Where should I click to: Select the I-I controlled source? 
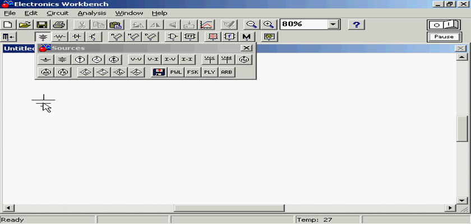click(x=187, y=60)
